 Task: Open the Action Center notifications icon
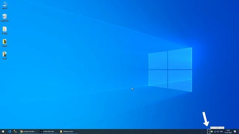coord(235,131)
